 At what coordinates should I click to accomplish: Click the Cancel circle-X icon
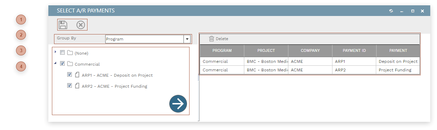[81, 25]
